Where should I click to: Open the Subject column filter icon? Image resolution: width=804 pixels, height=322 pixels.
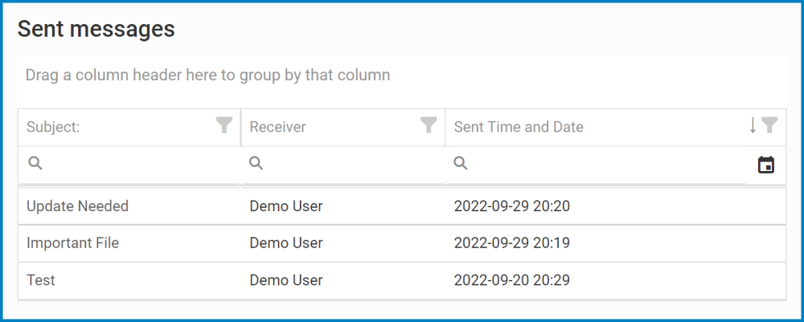pos(224,125)
